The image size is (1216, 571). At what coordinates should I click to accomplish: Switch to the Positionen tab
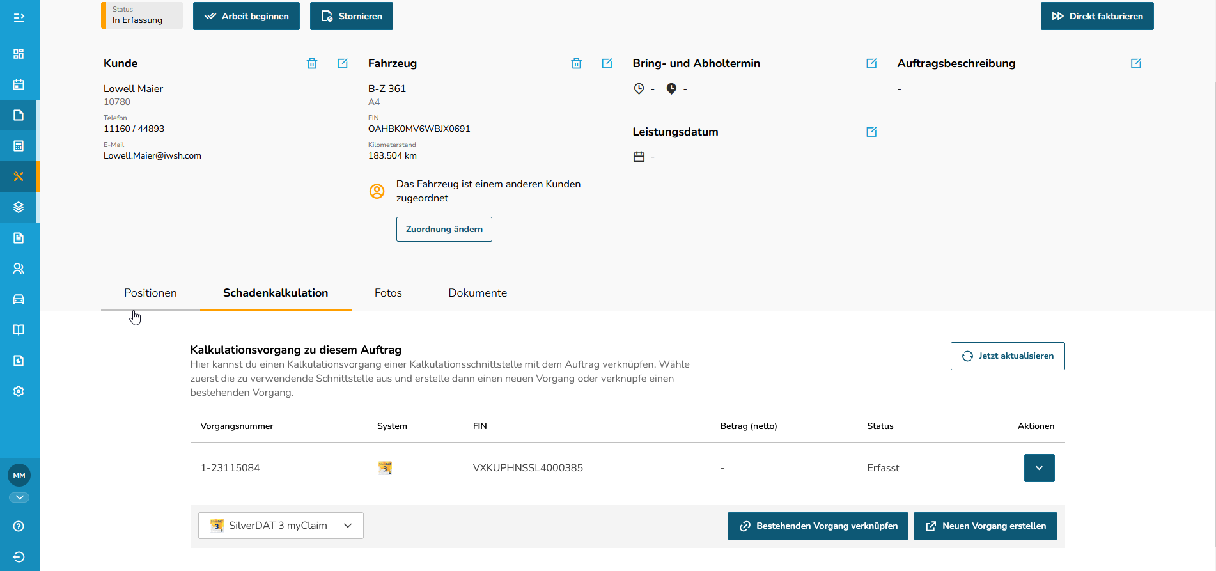tap(150, 293)
